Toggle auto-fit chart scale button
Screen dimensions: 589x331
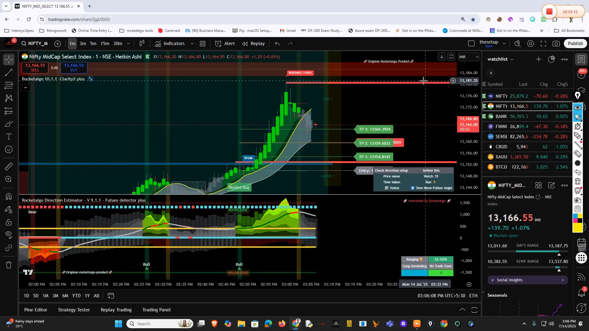click(x=451, y=57)
